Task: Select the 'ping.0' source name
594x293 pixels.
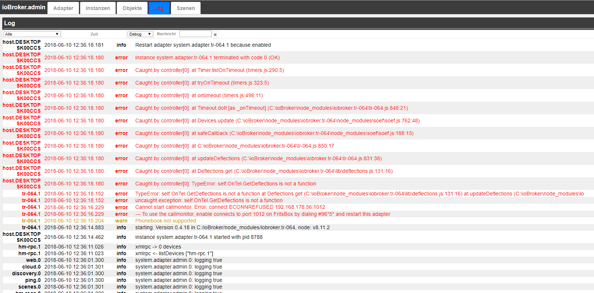Action: [33, 280]
